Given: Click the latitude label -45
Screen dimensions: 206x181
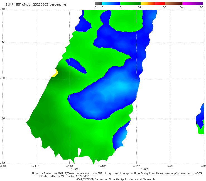Looking at the screenshot, I should click(x=3, y=42).
